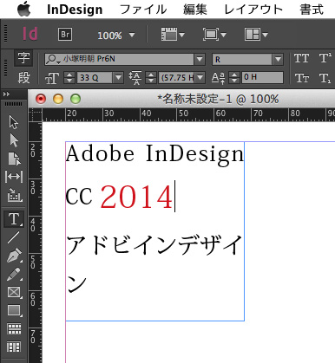Click the font size field 33 Q
335x363 pixels.
95,77
